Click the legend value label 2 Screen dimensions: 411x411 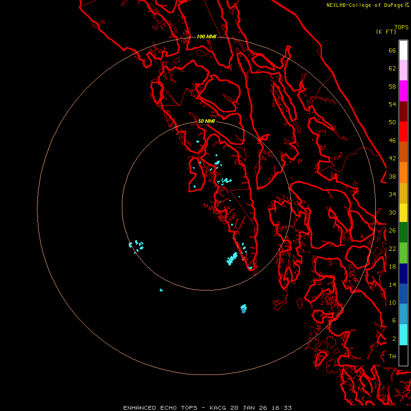394,339
